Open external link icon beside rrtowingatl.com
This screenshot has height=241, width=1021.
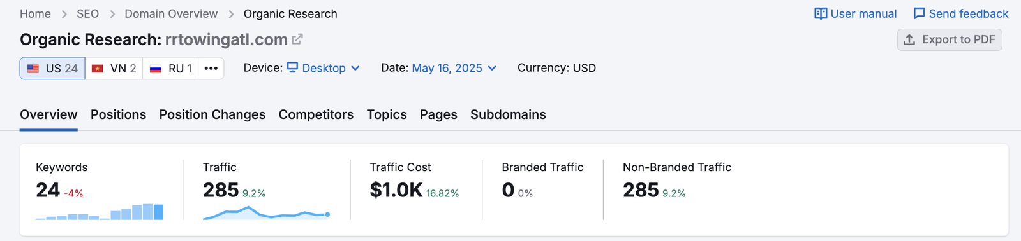[297, 39]
